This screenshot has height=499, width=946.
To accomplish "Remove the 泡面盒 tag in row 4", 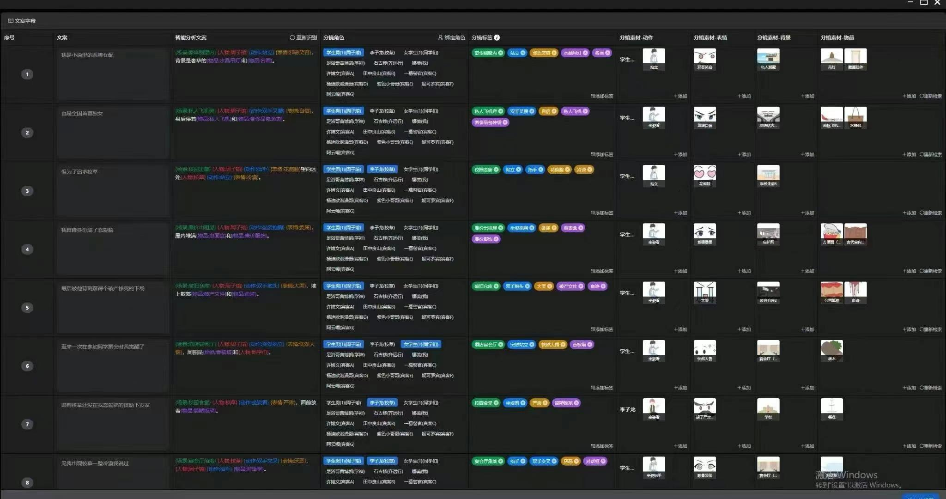I will point(581,228).
